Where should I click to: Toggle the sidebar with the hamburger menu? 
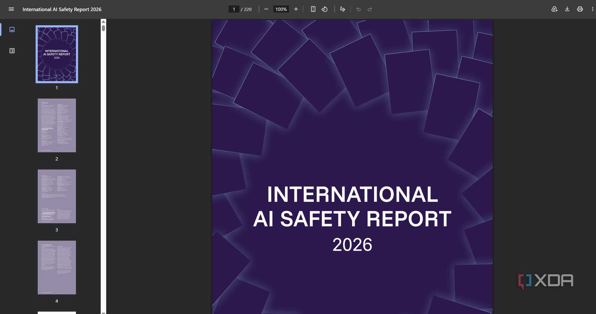coord(11,9)
